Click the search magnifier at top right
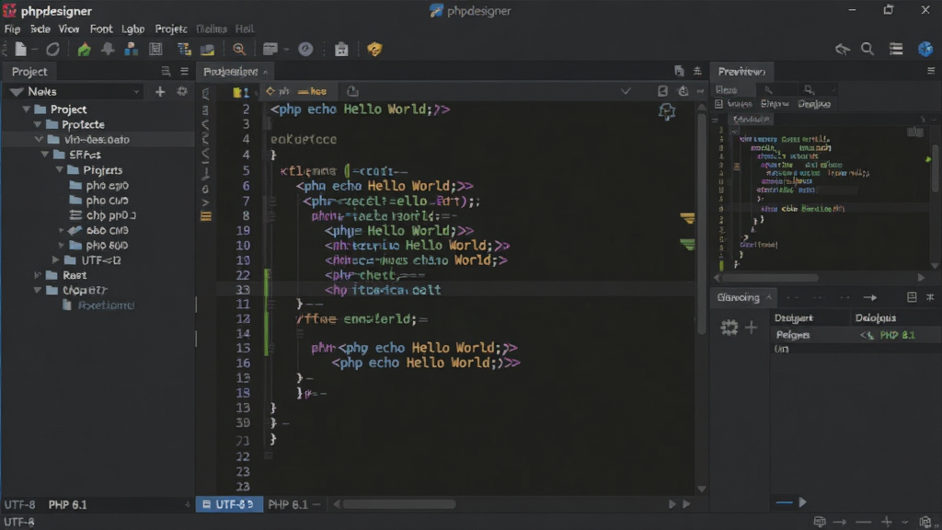 click(x=867, y=50)
